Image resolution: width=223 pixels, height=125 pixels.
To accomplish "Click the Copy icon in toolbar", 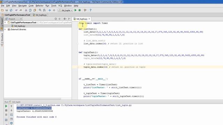I will 30,10.
